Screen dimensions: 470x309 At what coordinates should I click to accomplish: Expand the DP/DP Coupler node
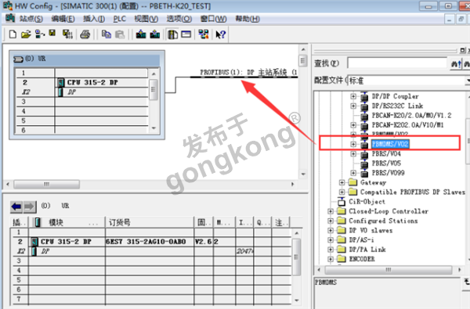tap(353, 96)
